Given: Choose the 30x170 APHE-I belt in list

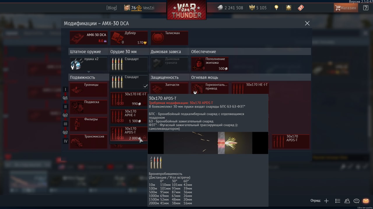Looking at the screenshot, I should (129, 116).
